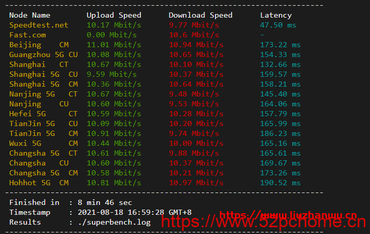
Task: Select the upload value 10.91 Mbit/s
Action: 113,133
